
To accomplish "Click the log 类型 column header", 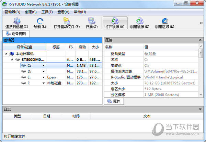I will point(17,116).
